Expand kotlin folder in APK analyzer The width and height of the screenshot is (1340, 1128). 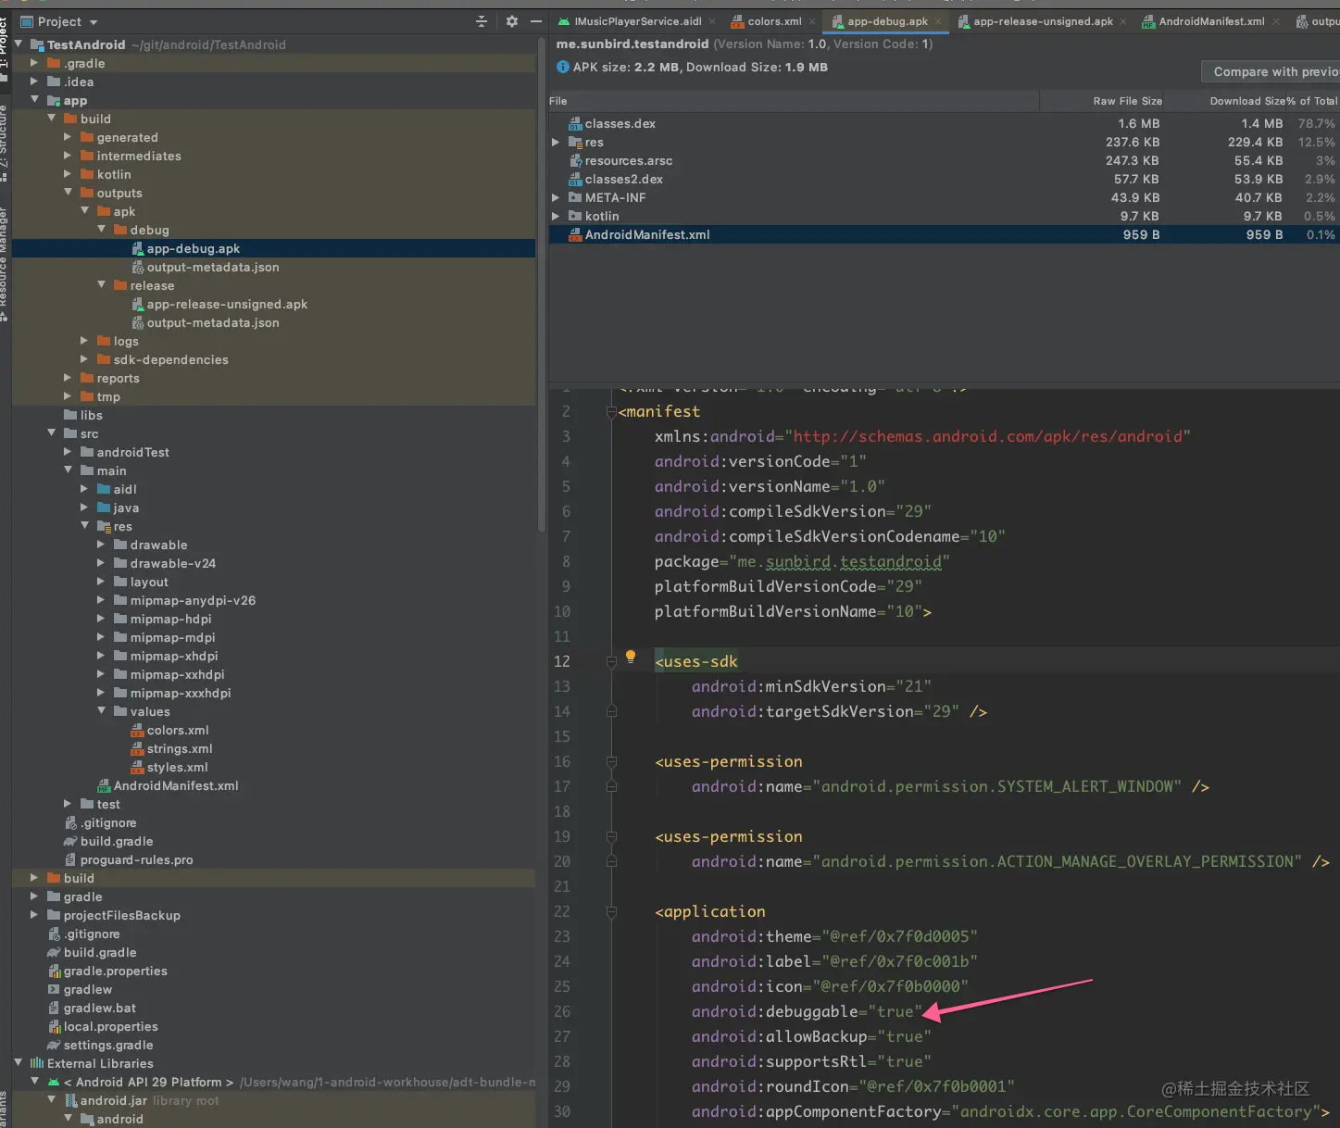tap(556, 216)
